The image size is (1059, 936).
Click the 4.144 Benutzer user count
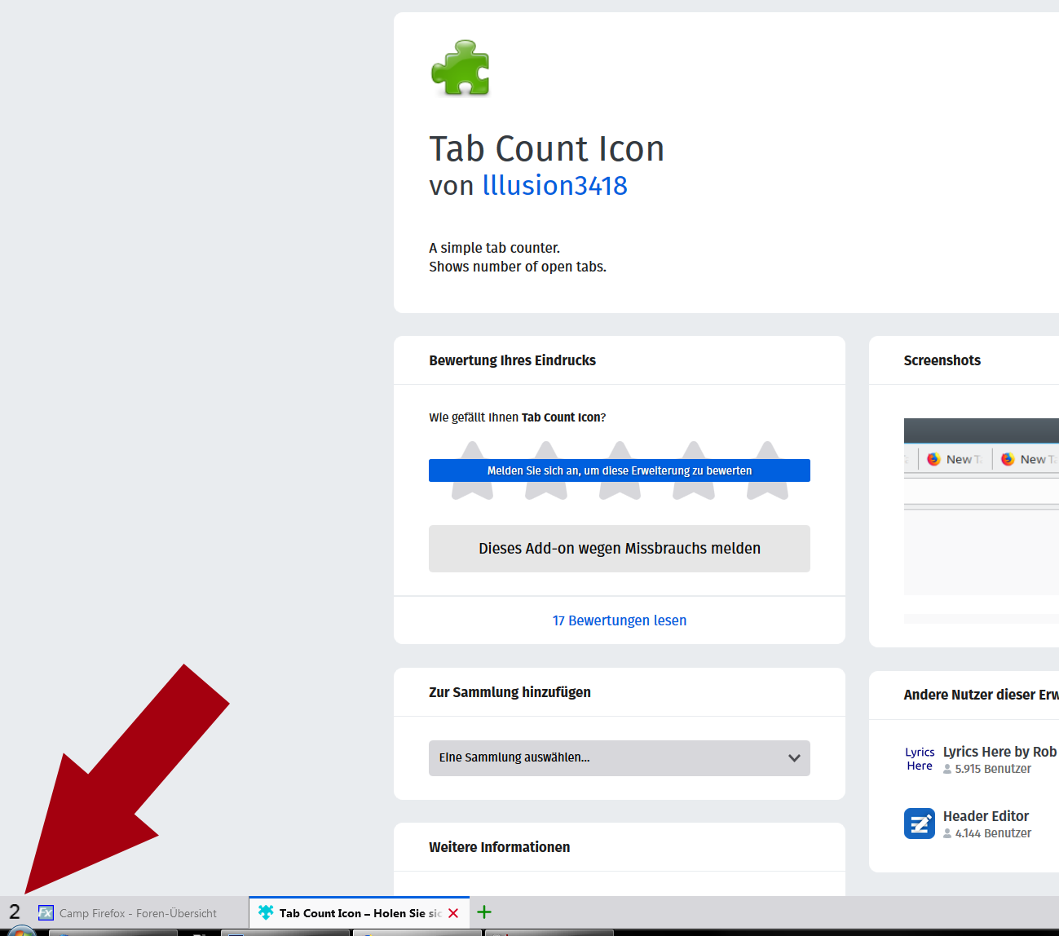click(x=993, y=833)
